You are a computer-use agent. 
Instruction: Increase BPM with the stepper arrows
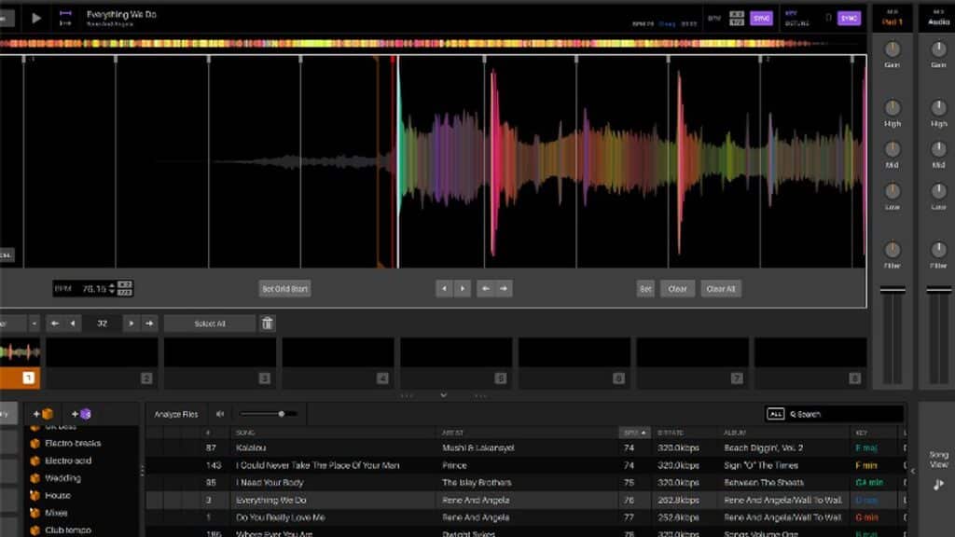(x=112, y=285)
